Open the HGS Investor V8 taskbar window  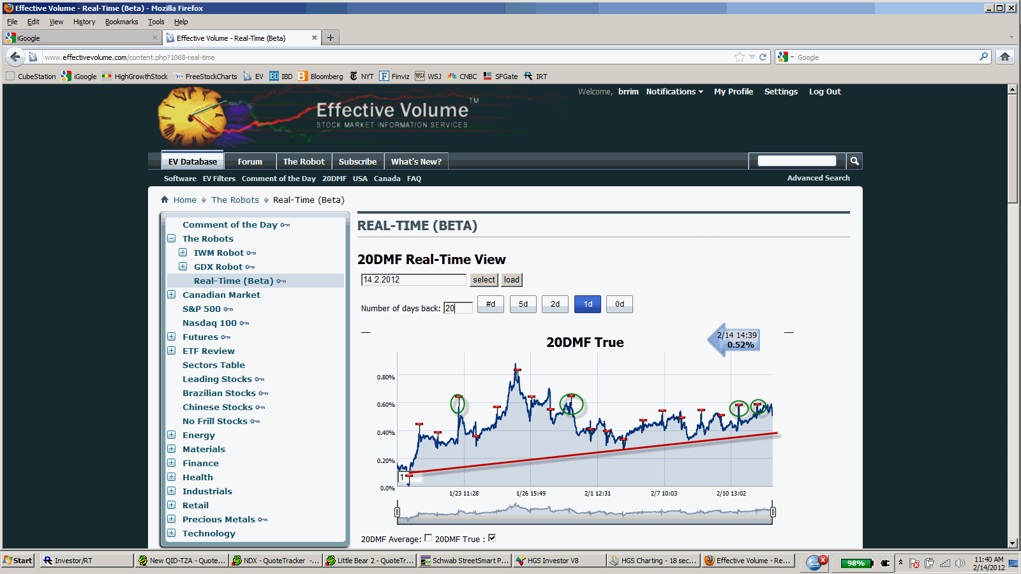(559, 561)
